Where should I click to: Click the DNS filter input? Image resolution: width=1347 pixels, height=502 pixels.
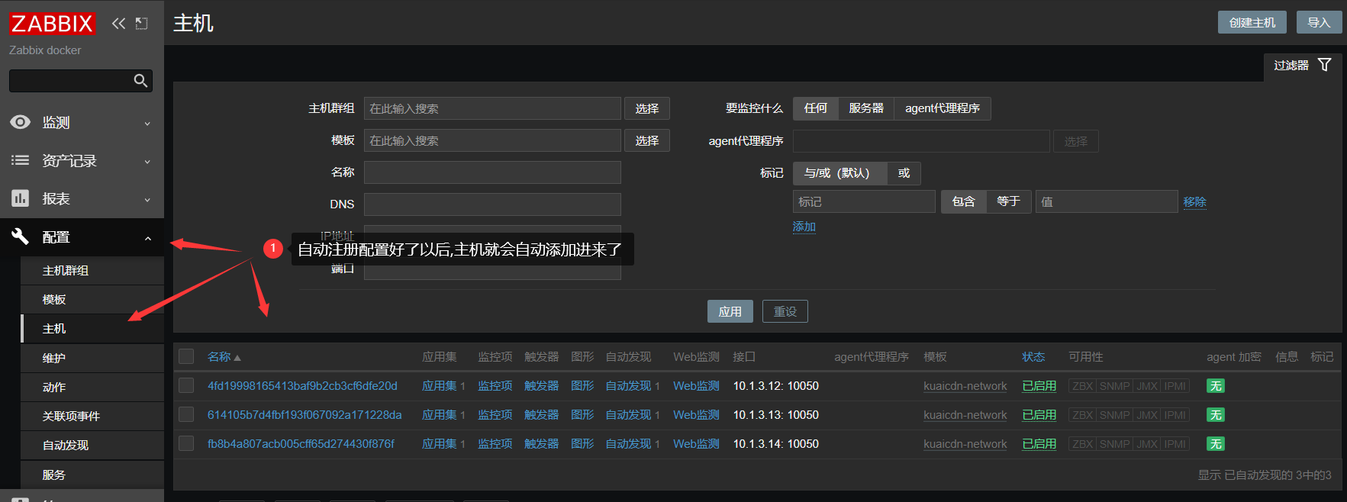492,204
